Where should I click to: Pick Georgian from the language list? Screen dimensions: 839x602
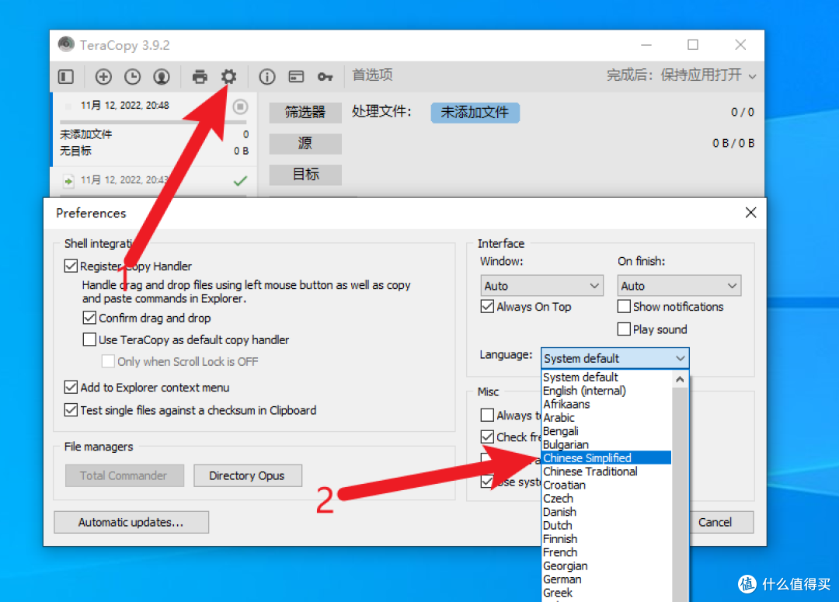[606, 565]
